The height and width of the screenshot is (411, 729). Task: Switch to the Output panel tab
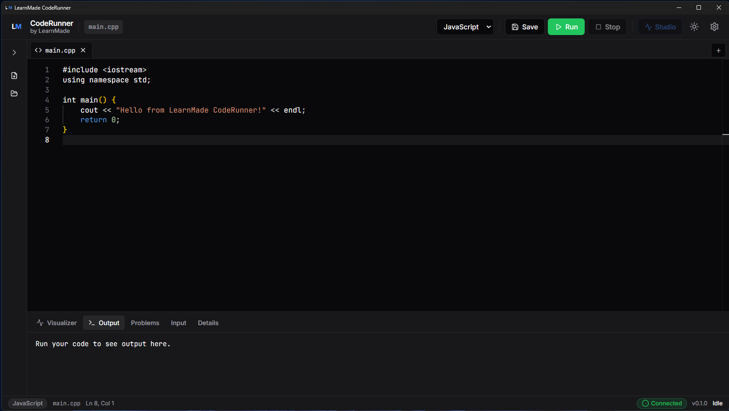click(x=104, y=323)
